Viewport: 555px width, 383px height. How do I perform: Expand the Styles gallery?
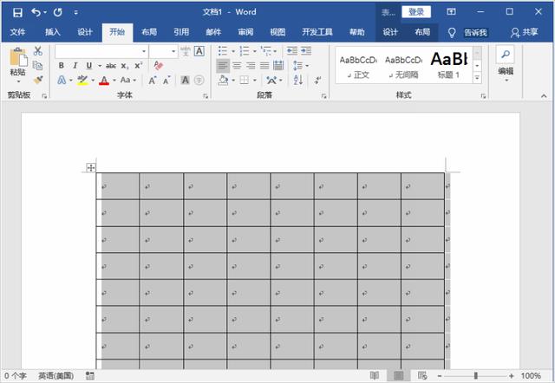477,78
